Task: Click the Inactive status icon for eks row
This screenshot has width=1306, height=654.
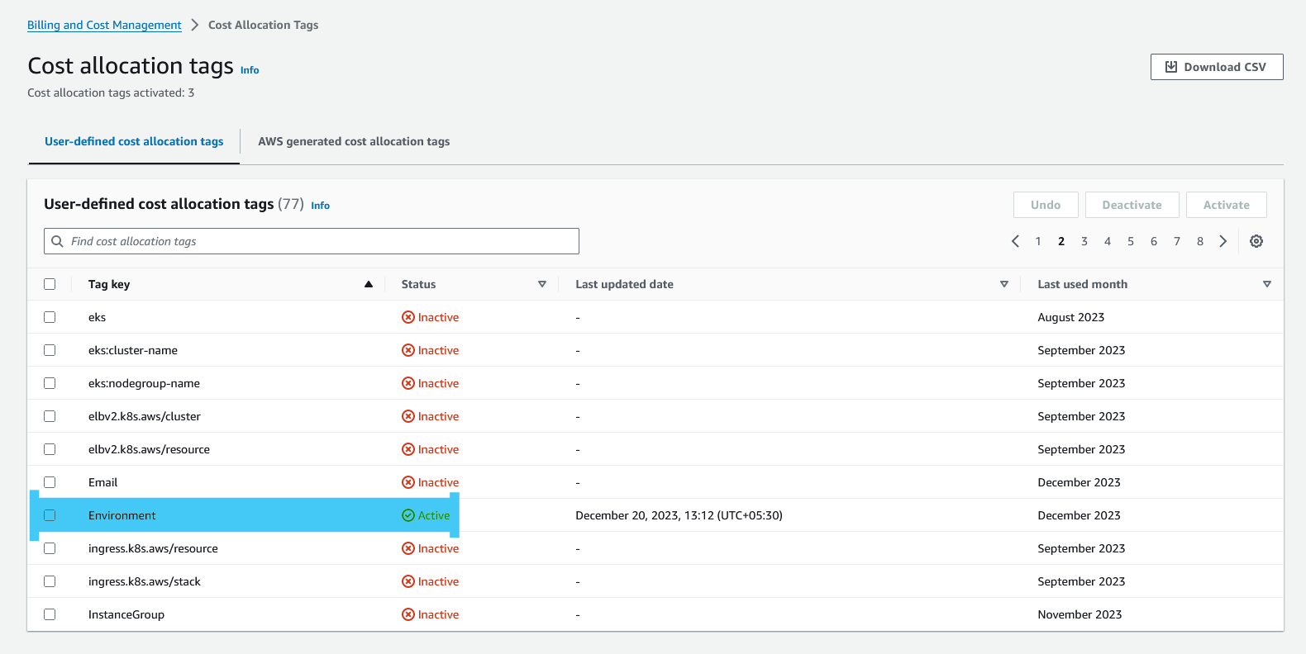Action: point(408,317)
